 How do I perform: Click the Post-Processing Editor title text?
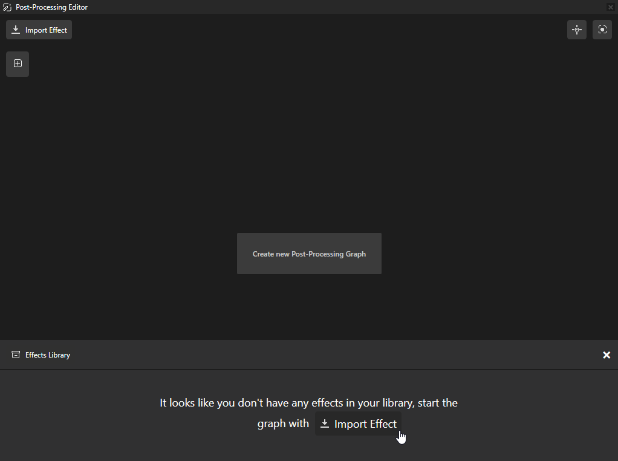tap(51, 7)
